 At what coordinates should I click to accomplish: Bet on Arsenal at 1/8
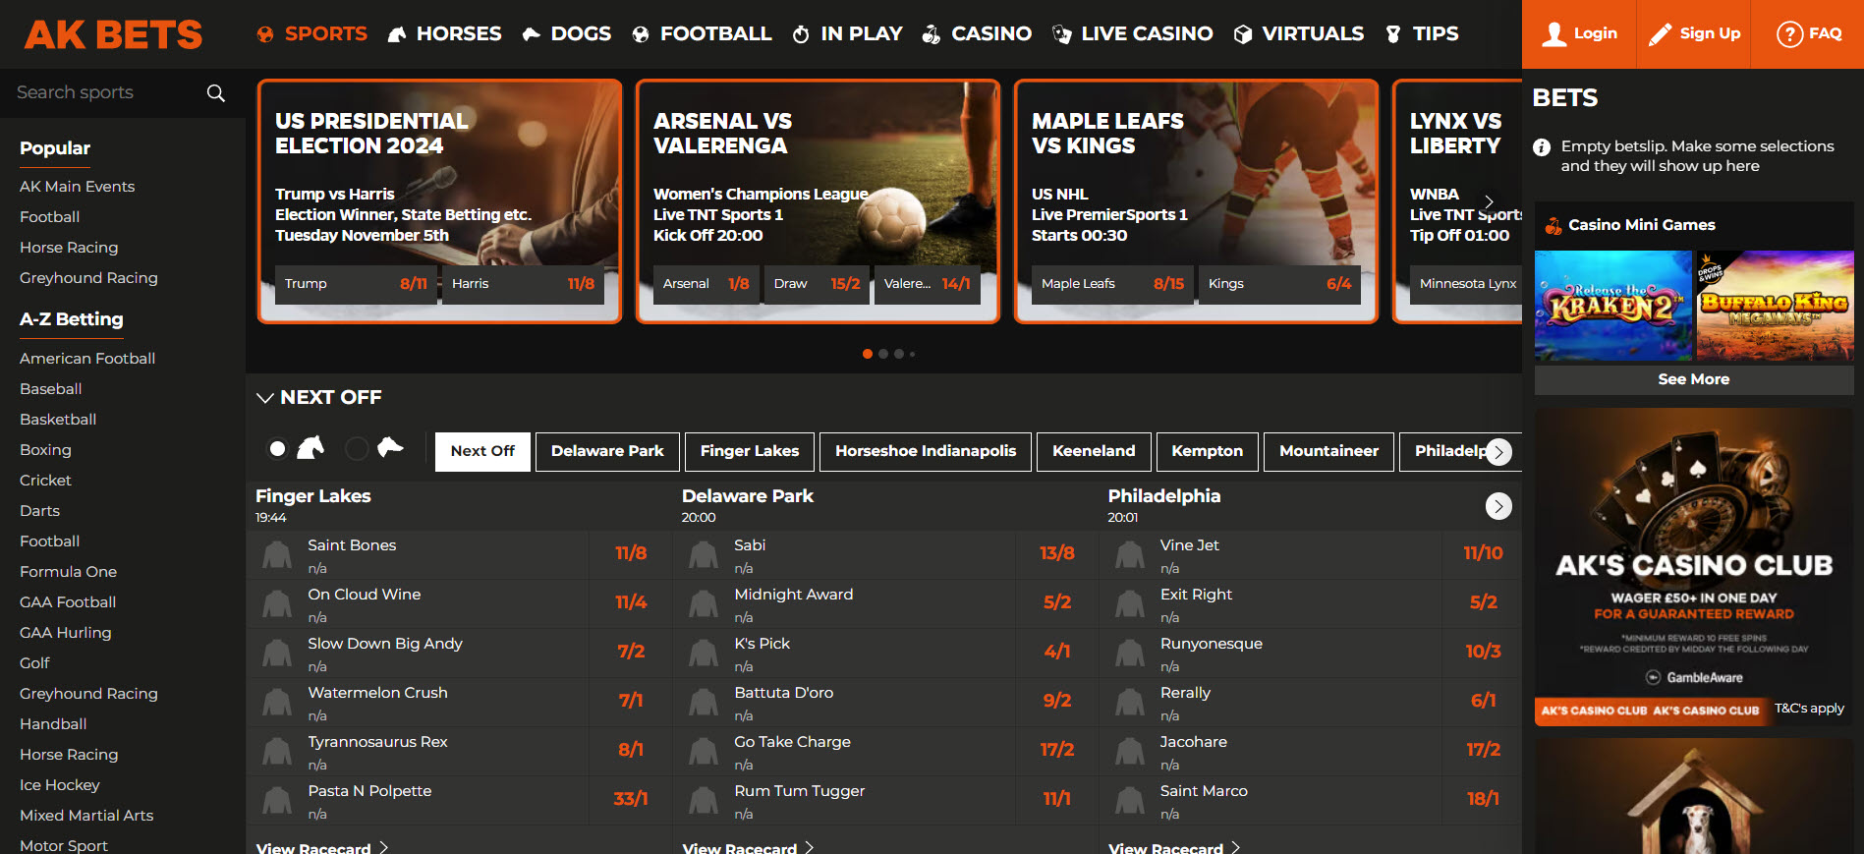click(706, 284)
